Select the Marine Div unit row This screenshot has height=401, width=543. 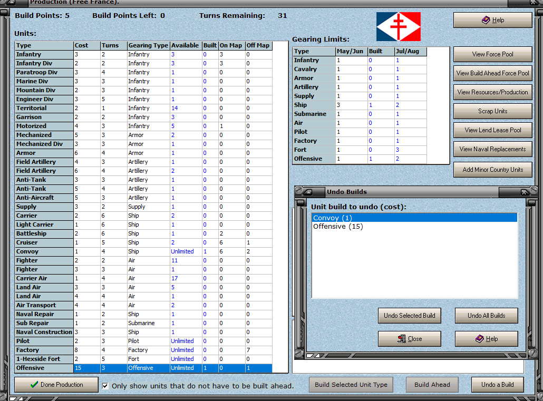pos(144,81)
